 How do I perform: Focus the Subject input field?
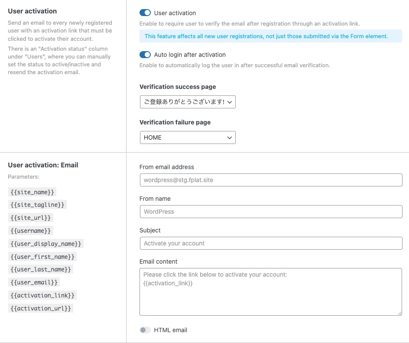tap(271, 243)
